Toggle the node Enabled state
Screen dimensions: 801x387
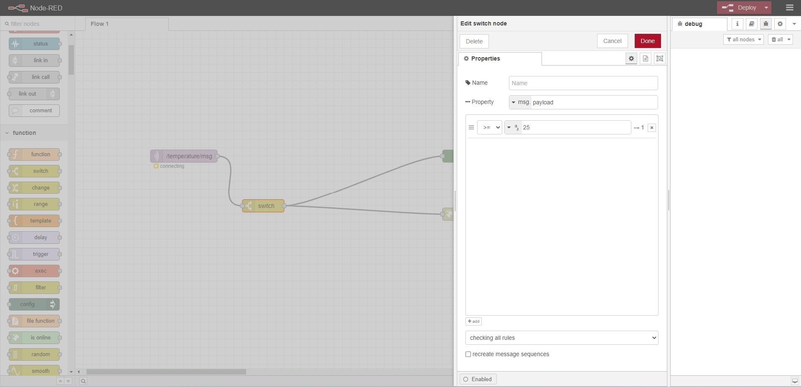click(x=478, y=379)
